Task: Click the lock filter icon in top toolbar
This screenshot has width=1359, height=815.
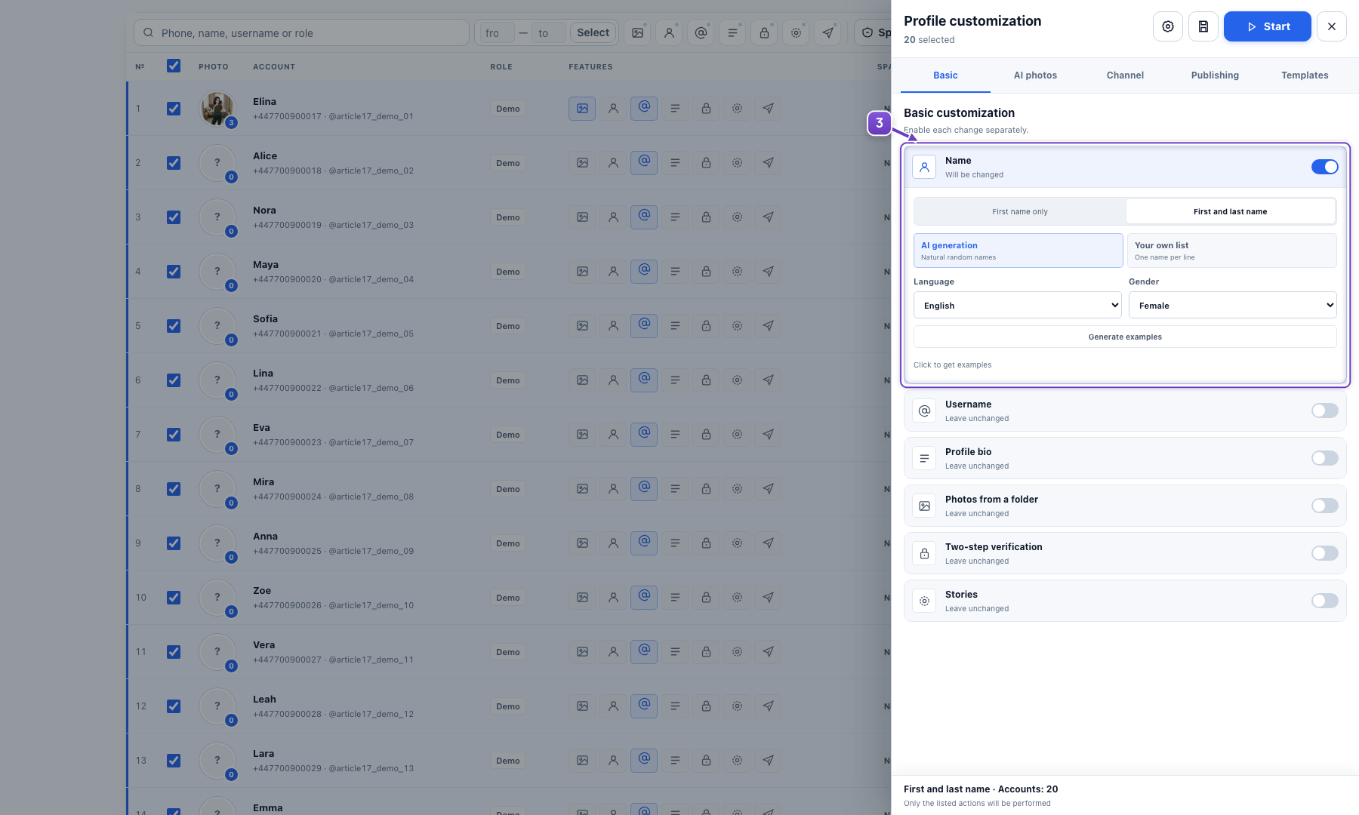Action: [765, 32]
